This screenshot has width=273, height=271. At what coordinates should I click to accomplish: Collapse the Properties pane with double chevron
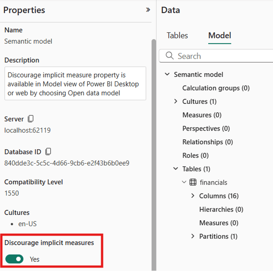(x=148, y=10)
